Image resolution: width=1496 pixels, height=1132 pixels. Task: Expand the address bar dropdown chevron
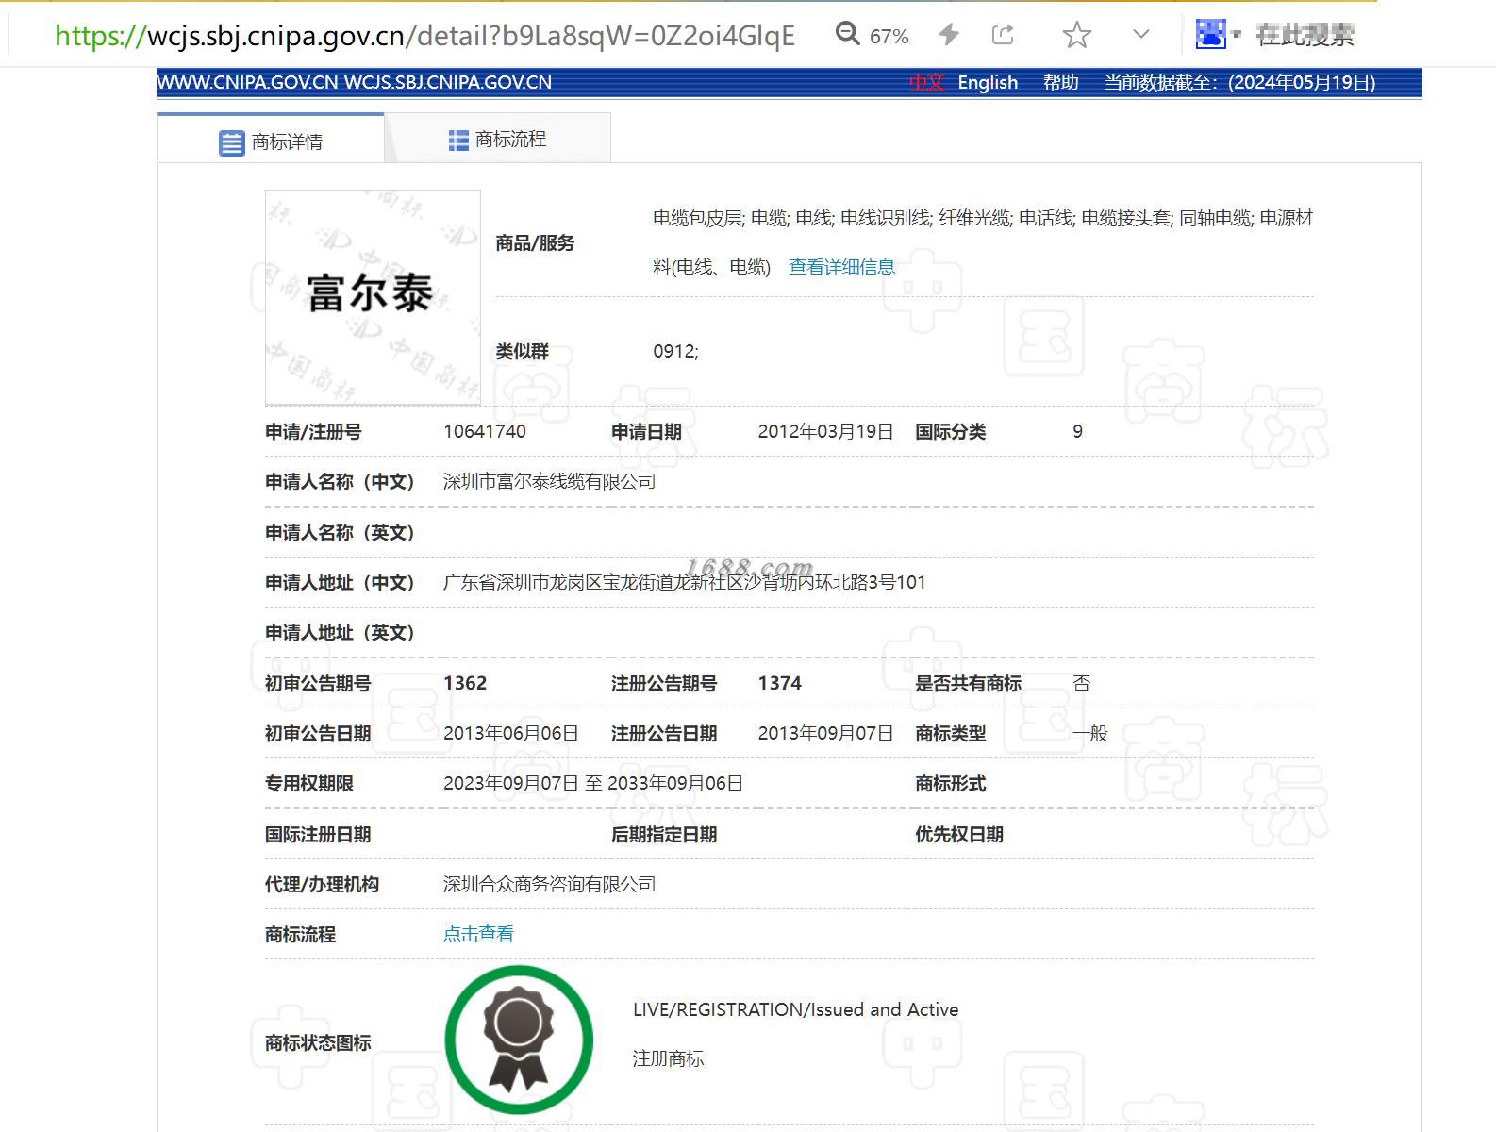[x=1140, y=35]
